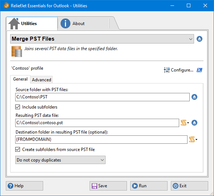
Task: Click the browse icon for resulting PST file
Action: pos(194,123)
